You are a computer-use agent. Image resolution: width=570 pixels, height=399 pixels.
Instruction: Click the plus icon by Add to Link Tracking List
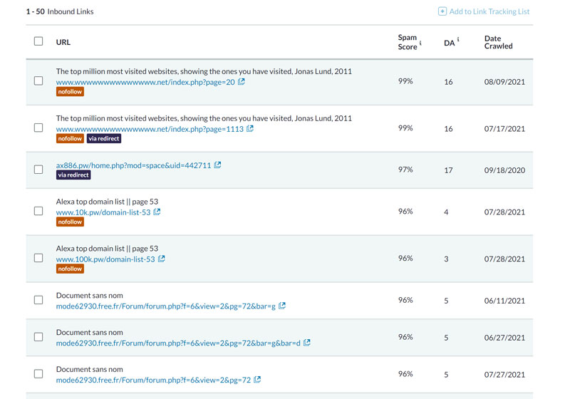pyautogui.click(x=442, y=11)
